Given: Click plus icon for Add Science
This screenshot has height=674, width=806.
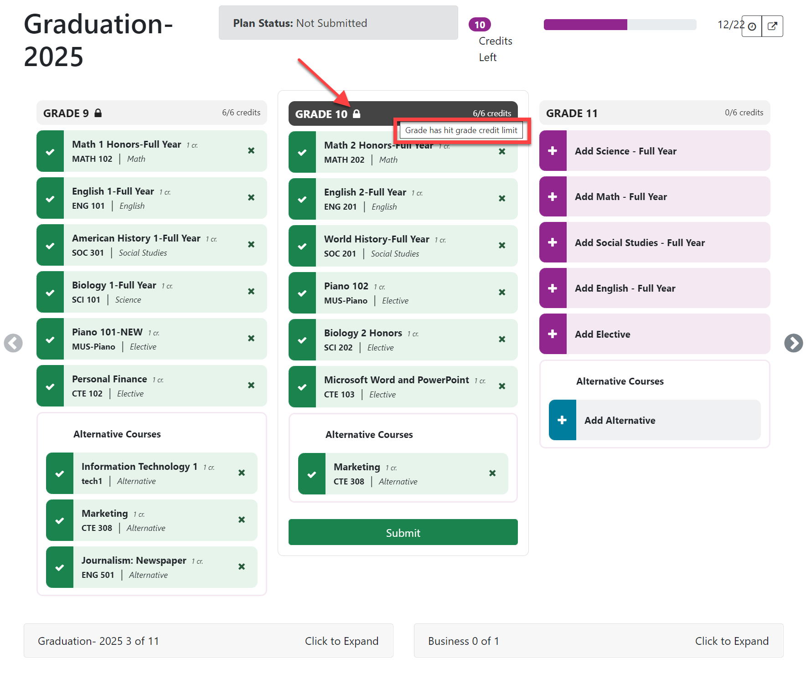Looking at the screenshot, I should [x=553, y=151].
